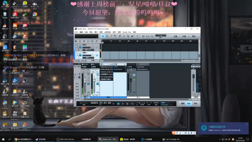Select the Arrow tool in Studio One toolbar

coord(103,36)
